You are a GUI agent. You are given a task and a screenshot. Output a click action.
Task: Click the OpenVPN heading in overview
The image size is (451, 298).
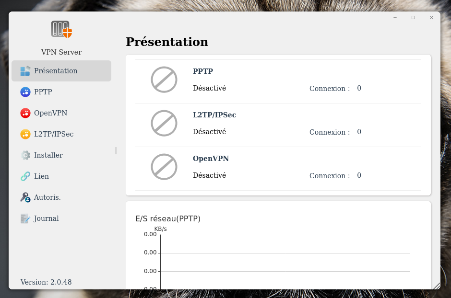(x=211, y=159)
